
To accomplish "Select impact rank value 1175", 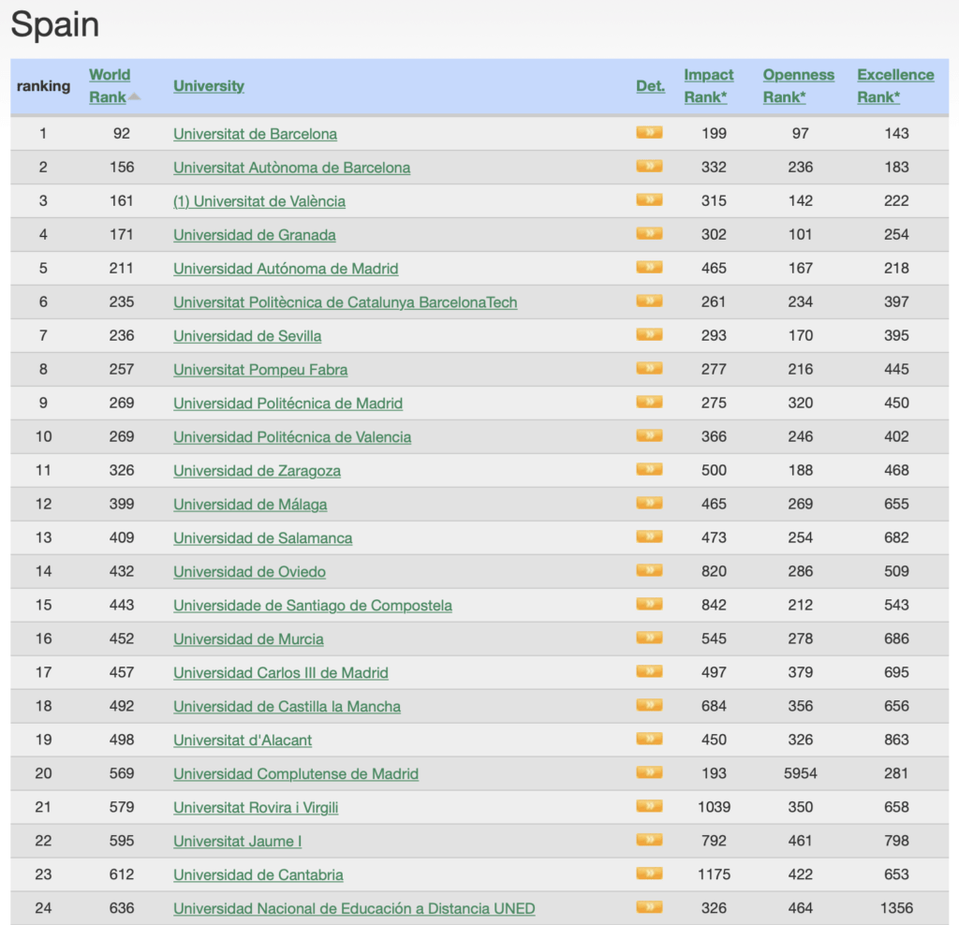I will pyautogui.click(x=714, y=874).
